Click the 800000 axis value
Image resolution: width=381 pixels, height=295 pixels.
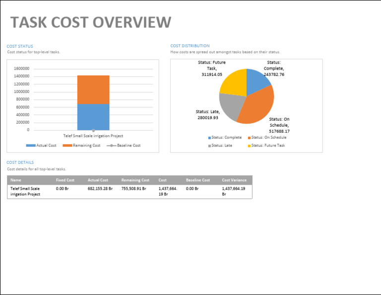(x=23, y=99)
